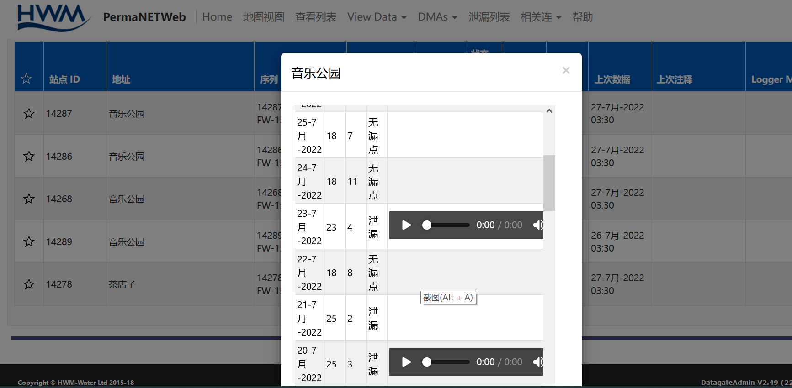Mute the 23-7月-2022 audio player

coord(537,225)
